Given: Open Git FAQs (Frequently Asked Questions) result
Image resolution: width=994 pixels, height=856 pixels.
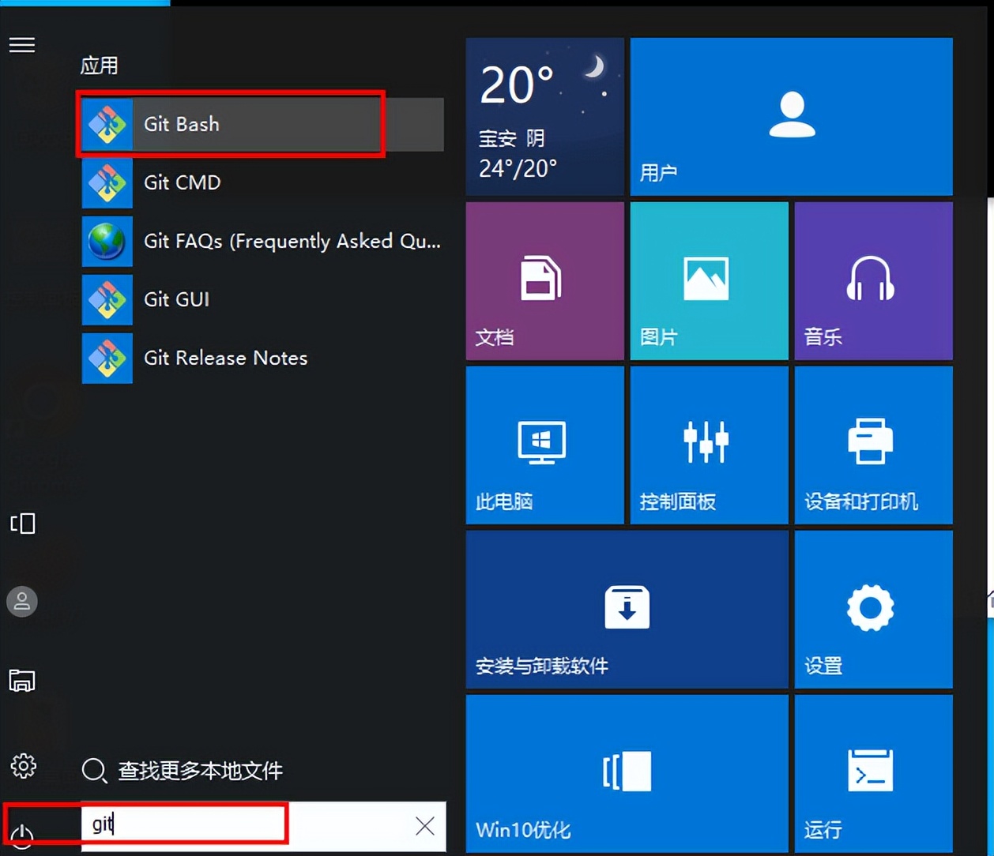Looking at the screenshot, I should pos(262,241).
